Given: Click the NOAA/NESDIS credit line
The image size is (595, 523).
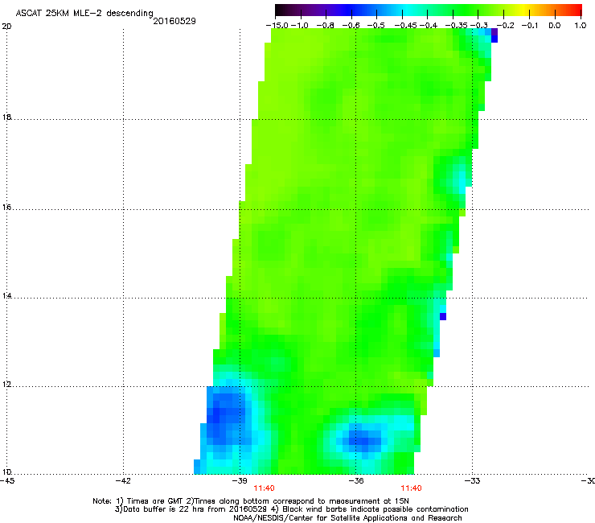Looking at the screenshot, I should pyautogui.click(x=347, y=518).
